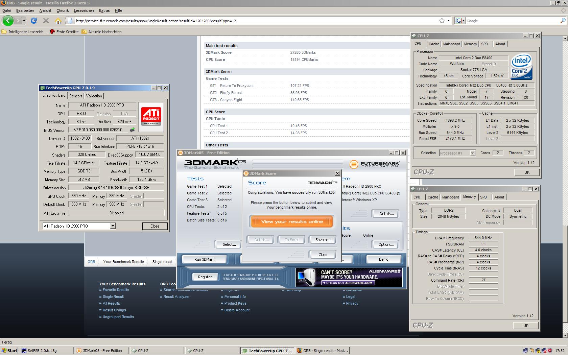Click Alienware advertisement banner

(349, 277)
